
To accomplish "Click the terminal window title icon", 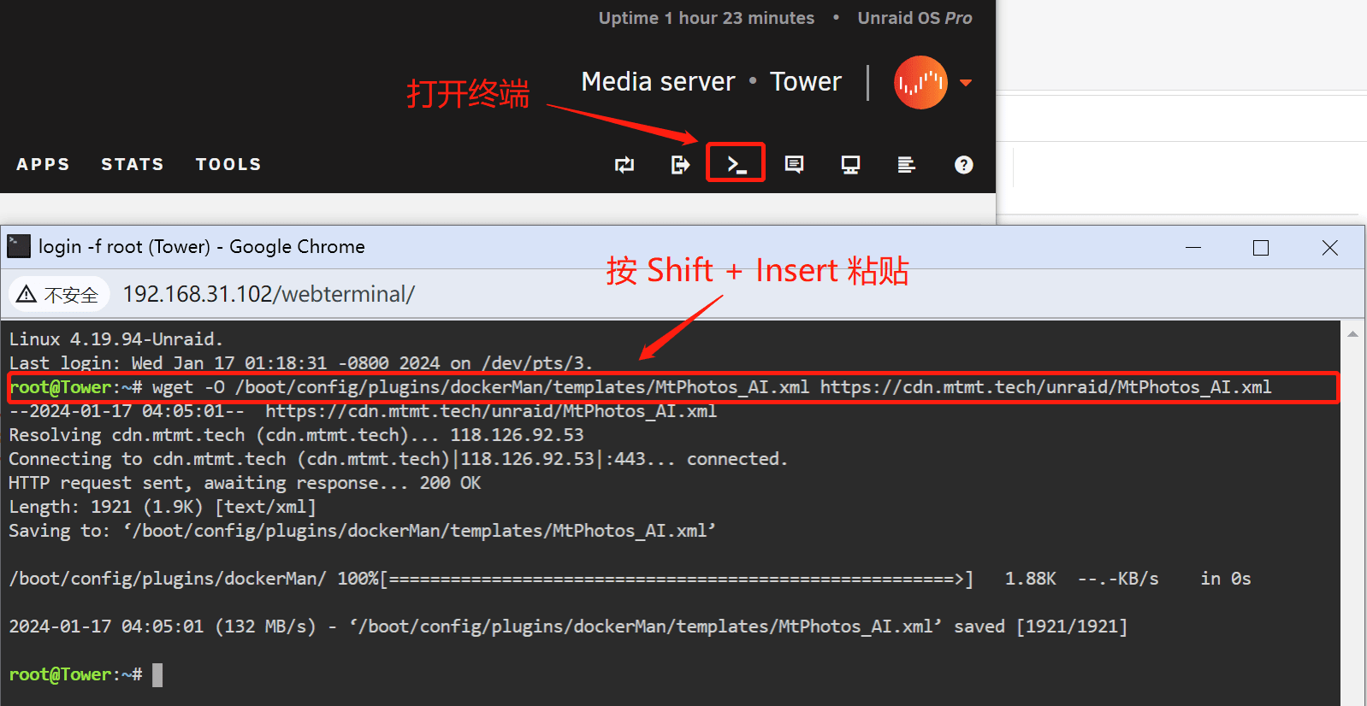I will point(19,246).
